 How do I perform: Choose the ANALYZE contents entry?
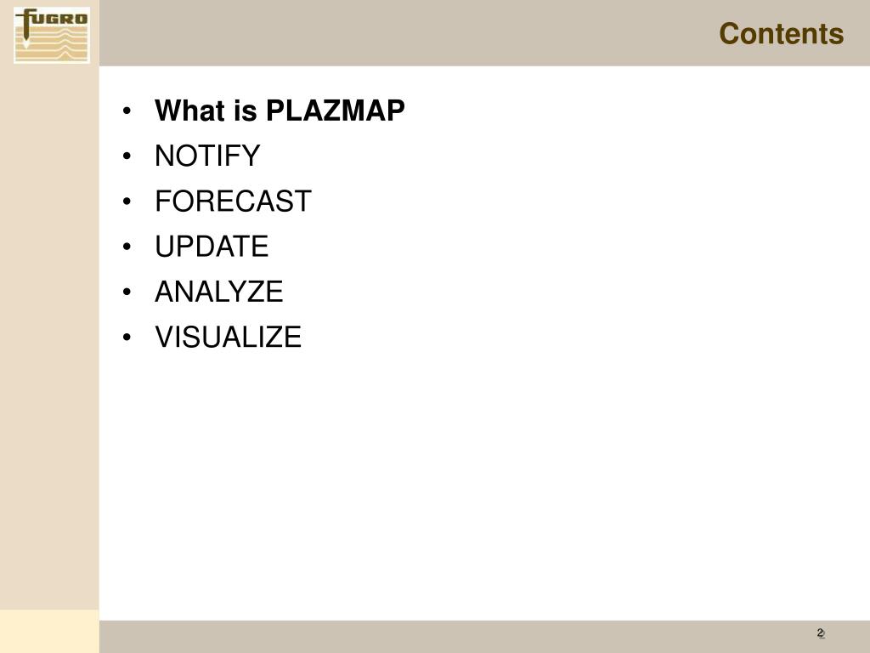(219, 292)
